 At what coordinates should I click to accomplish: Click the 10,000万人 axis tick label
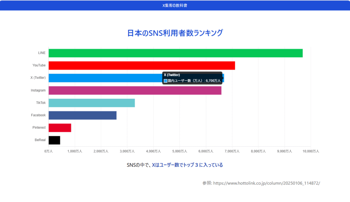310,151
